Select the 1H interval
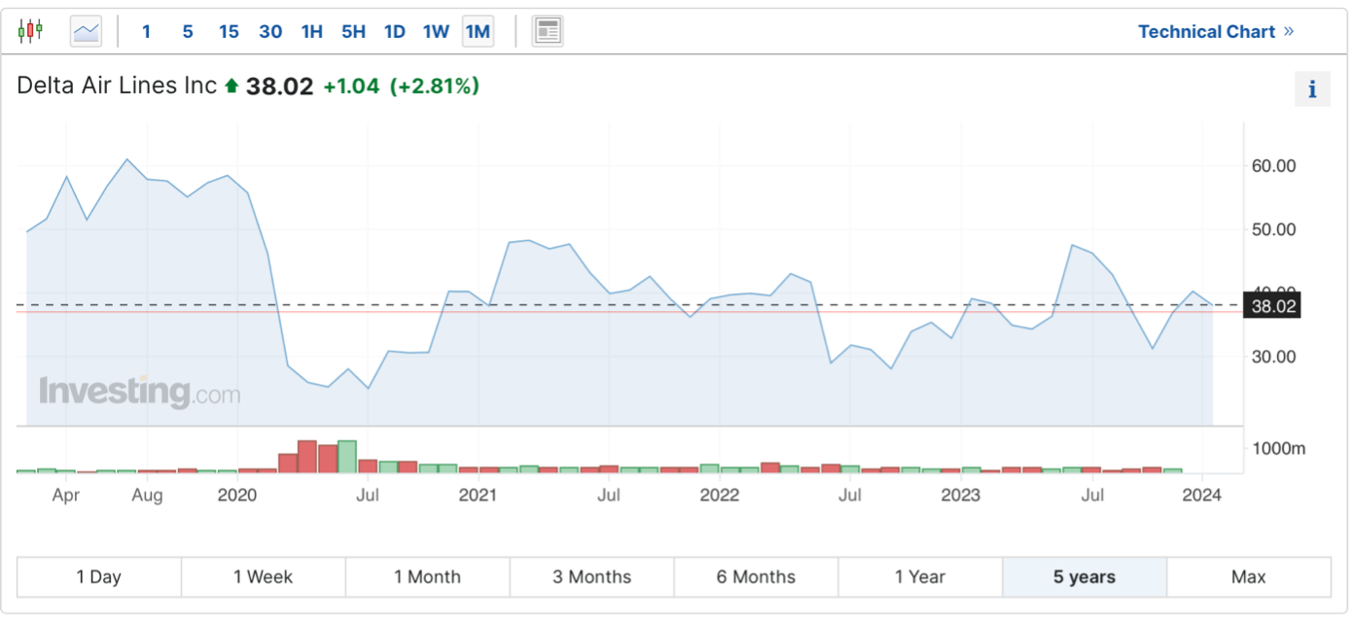 [311, 31]
